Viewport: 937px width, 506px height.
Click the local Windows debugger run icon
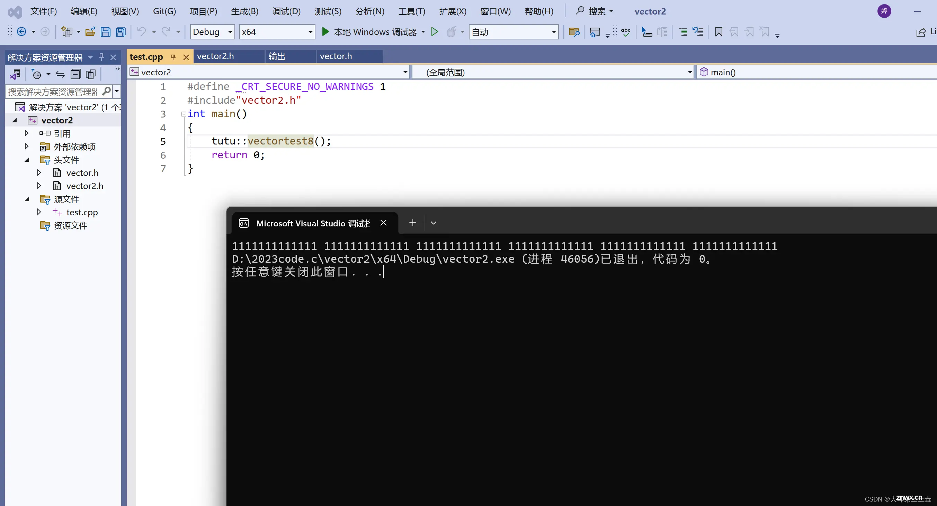[x=324, y=32]
